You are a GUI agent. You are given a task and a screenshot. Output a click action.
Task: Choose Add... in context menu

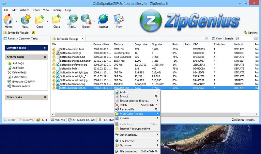point(137,92)
